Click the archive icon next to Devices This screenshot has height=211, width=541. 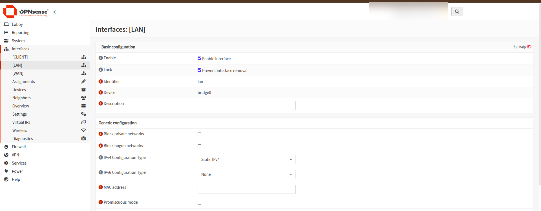click(x=83, y=90)
